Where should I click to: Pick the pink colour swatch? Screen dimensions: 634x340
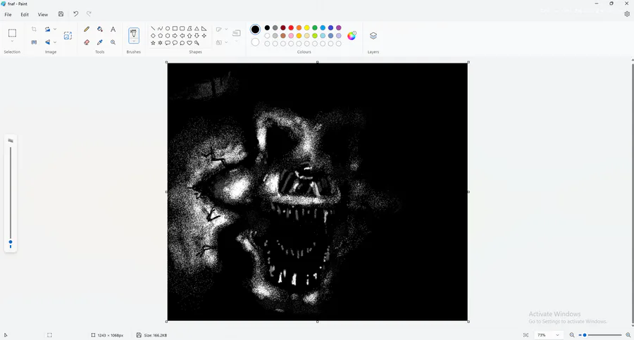pyautogui.click(x=291, y=36)
